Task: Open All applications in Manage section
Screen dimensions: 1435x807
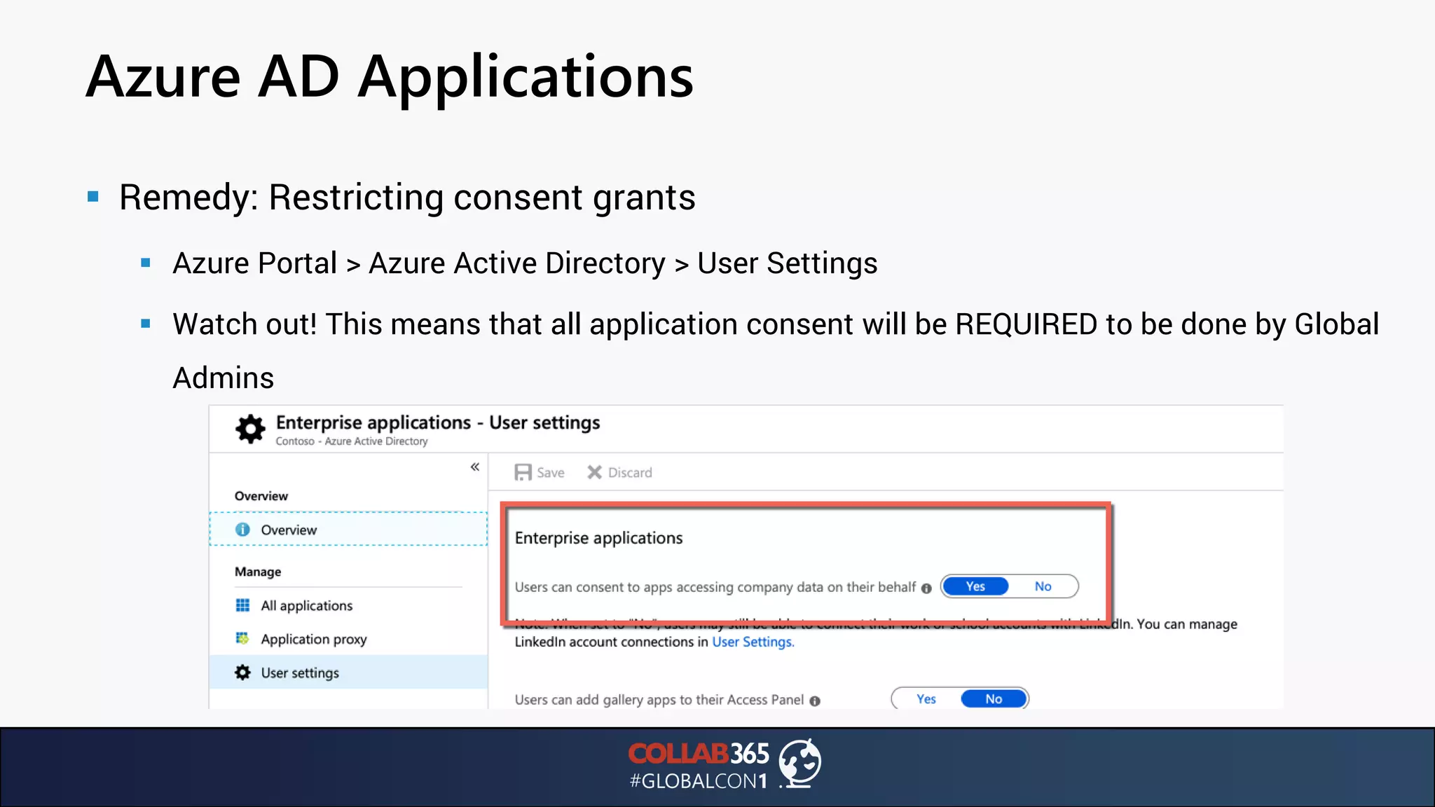Action: 348,605
